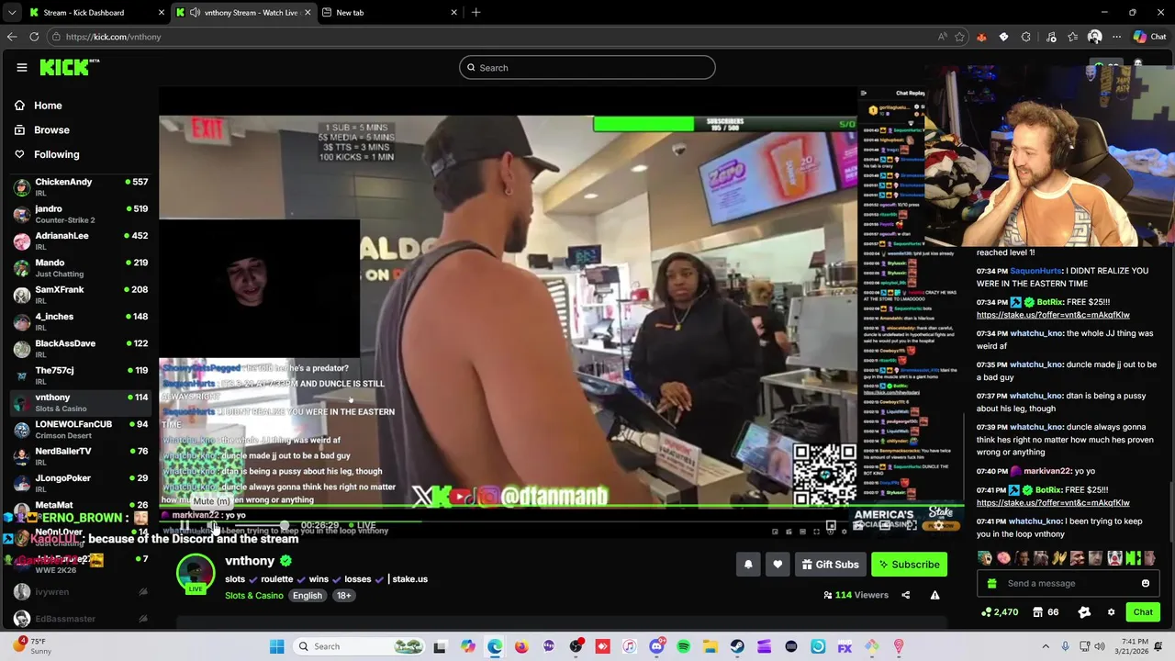Viewport: 1175px width, 661px height.
Task: Open Spotify from the taskbar
Action: tap(684, 646)
